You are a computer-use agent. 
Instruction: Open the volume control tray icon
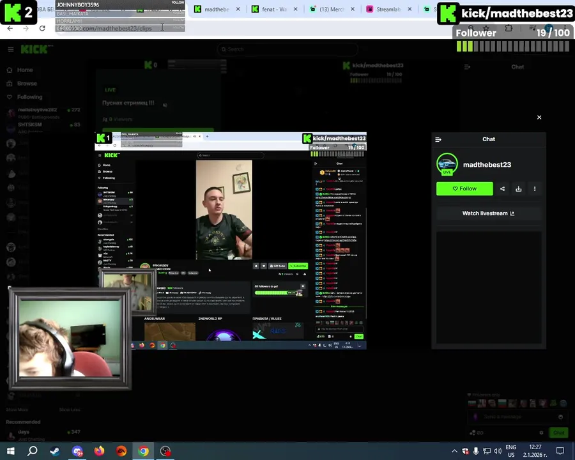[x=497, y=451]
